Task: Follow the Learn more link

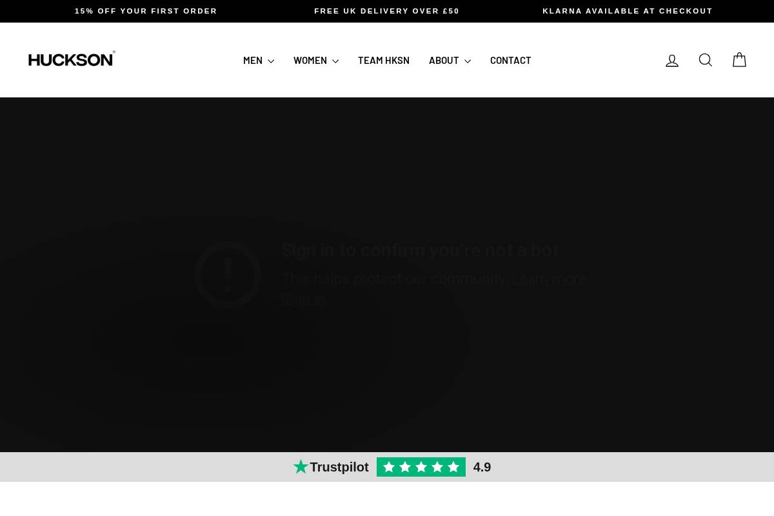Action: pos(549,279)
